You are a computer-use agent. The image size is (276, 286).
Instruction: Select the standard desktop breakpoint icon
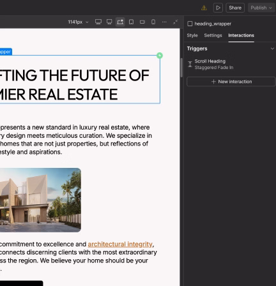pos(109,22)
